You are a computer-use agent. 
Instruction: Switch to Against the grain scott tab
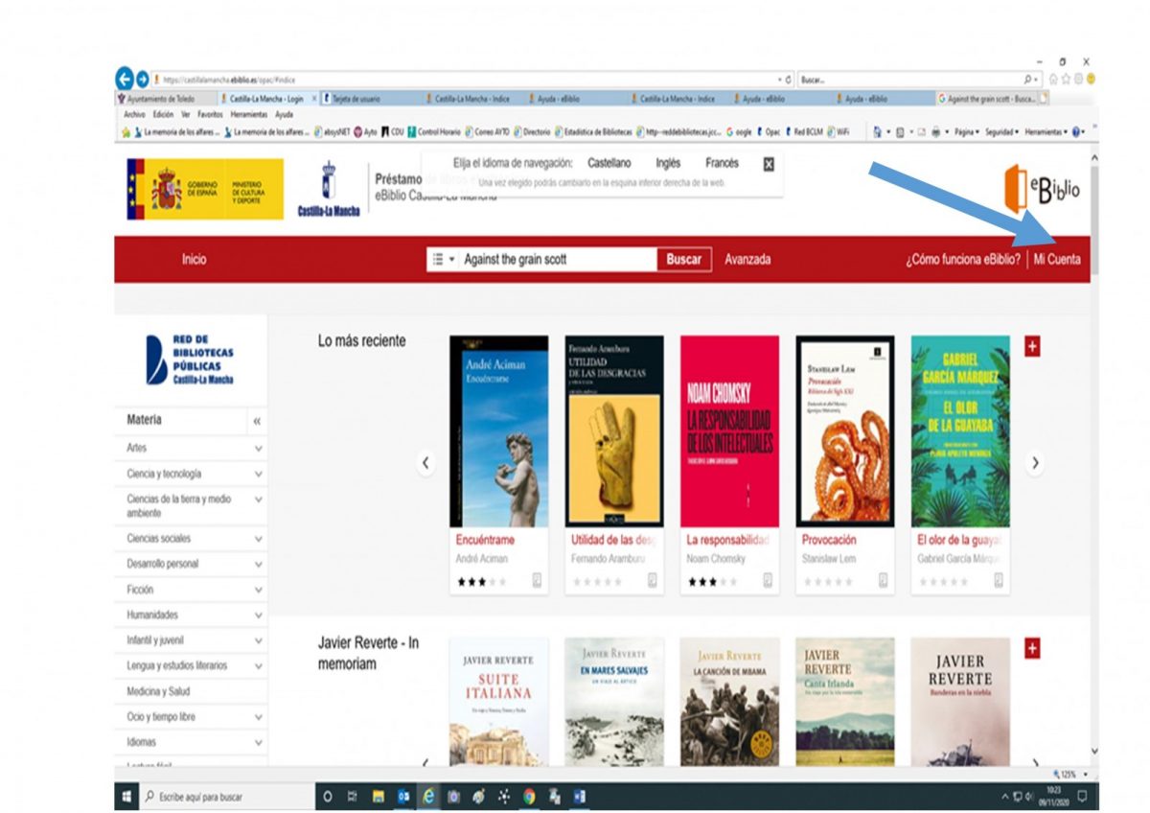[987, 98]
